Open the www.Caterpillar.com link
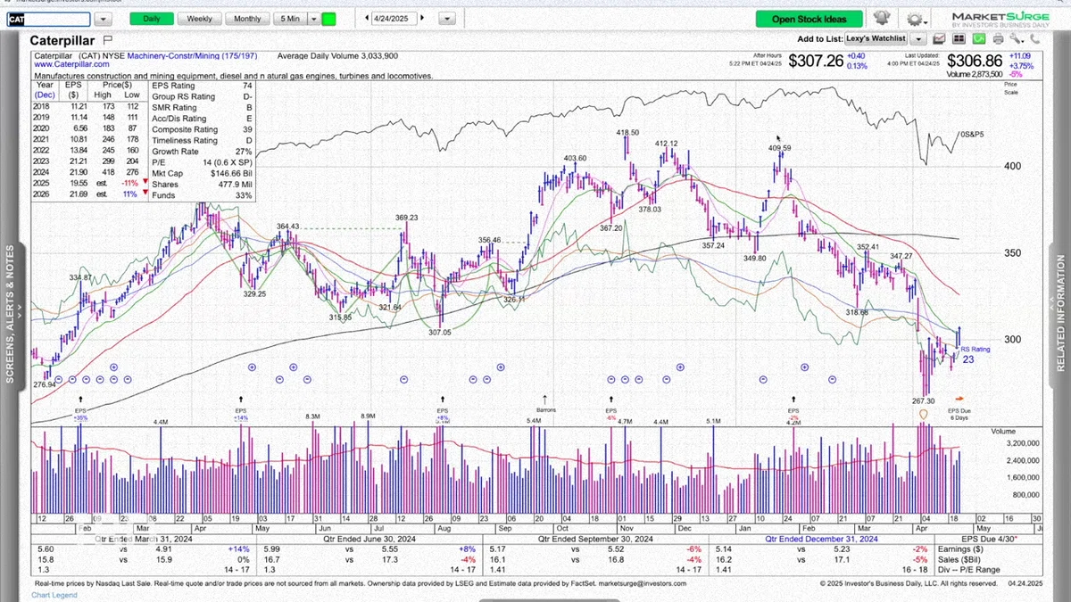1071x602 pixels. [x=71, y=64]
